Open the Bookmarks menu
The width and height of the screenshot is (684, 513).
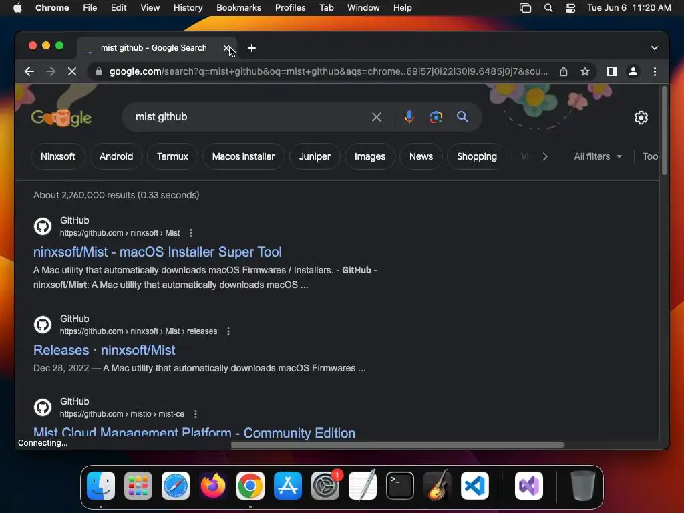238,7
